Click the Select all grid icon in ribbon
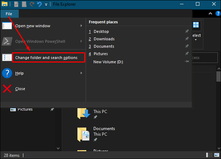 point(196,25)
